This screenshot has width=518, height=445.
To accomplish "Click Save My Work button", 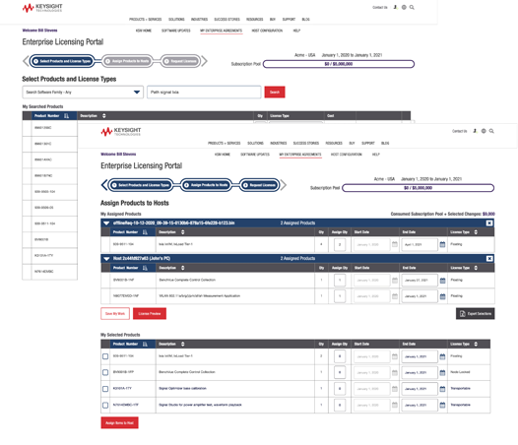I will click(x=115, y=313).
